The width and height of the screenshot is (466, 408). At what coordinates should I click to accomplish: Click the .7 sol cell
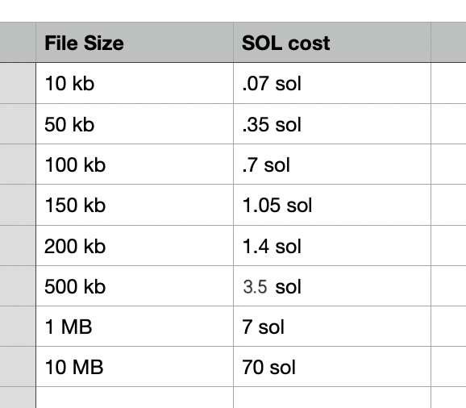[332, 164]
